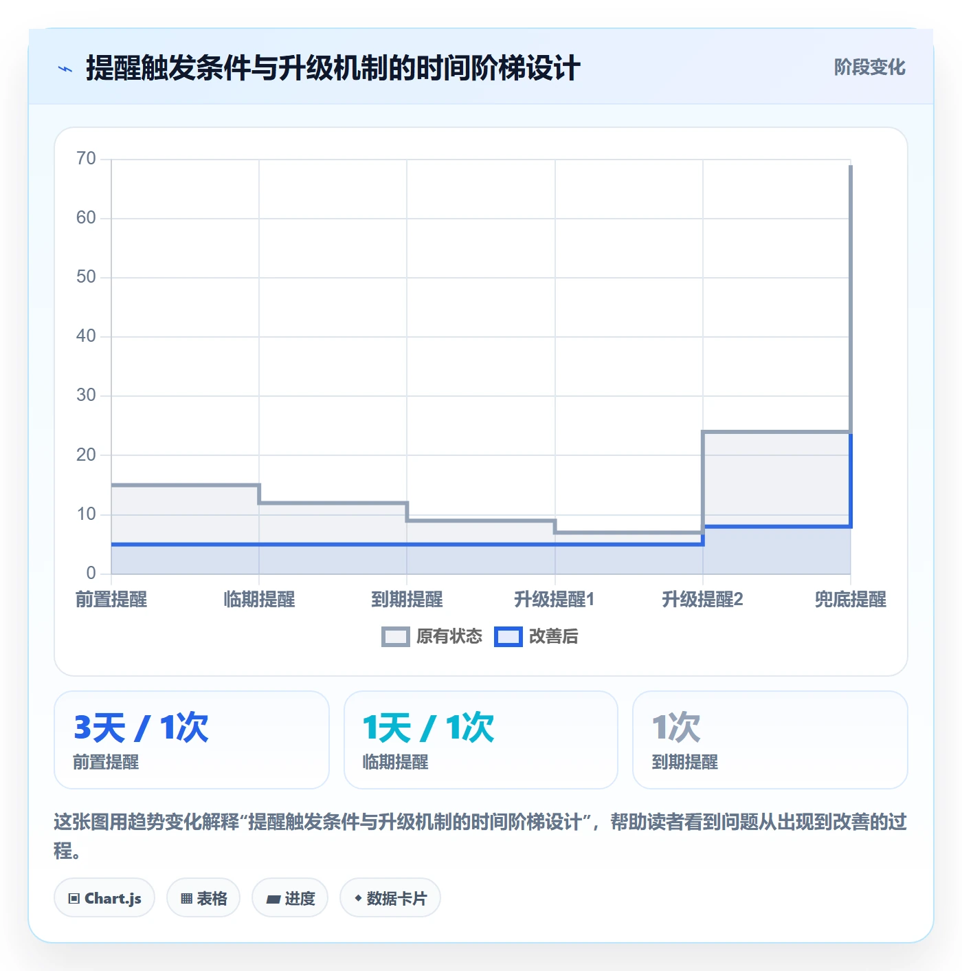This screenshot has width=962, height=971.
Task: Click the diamond icon in the 数据卡片 tag
Action: coord(358,898)
